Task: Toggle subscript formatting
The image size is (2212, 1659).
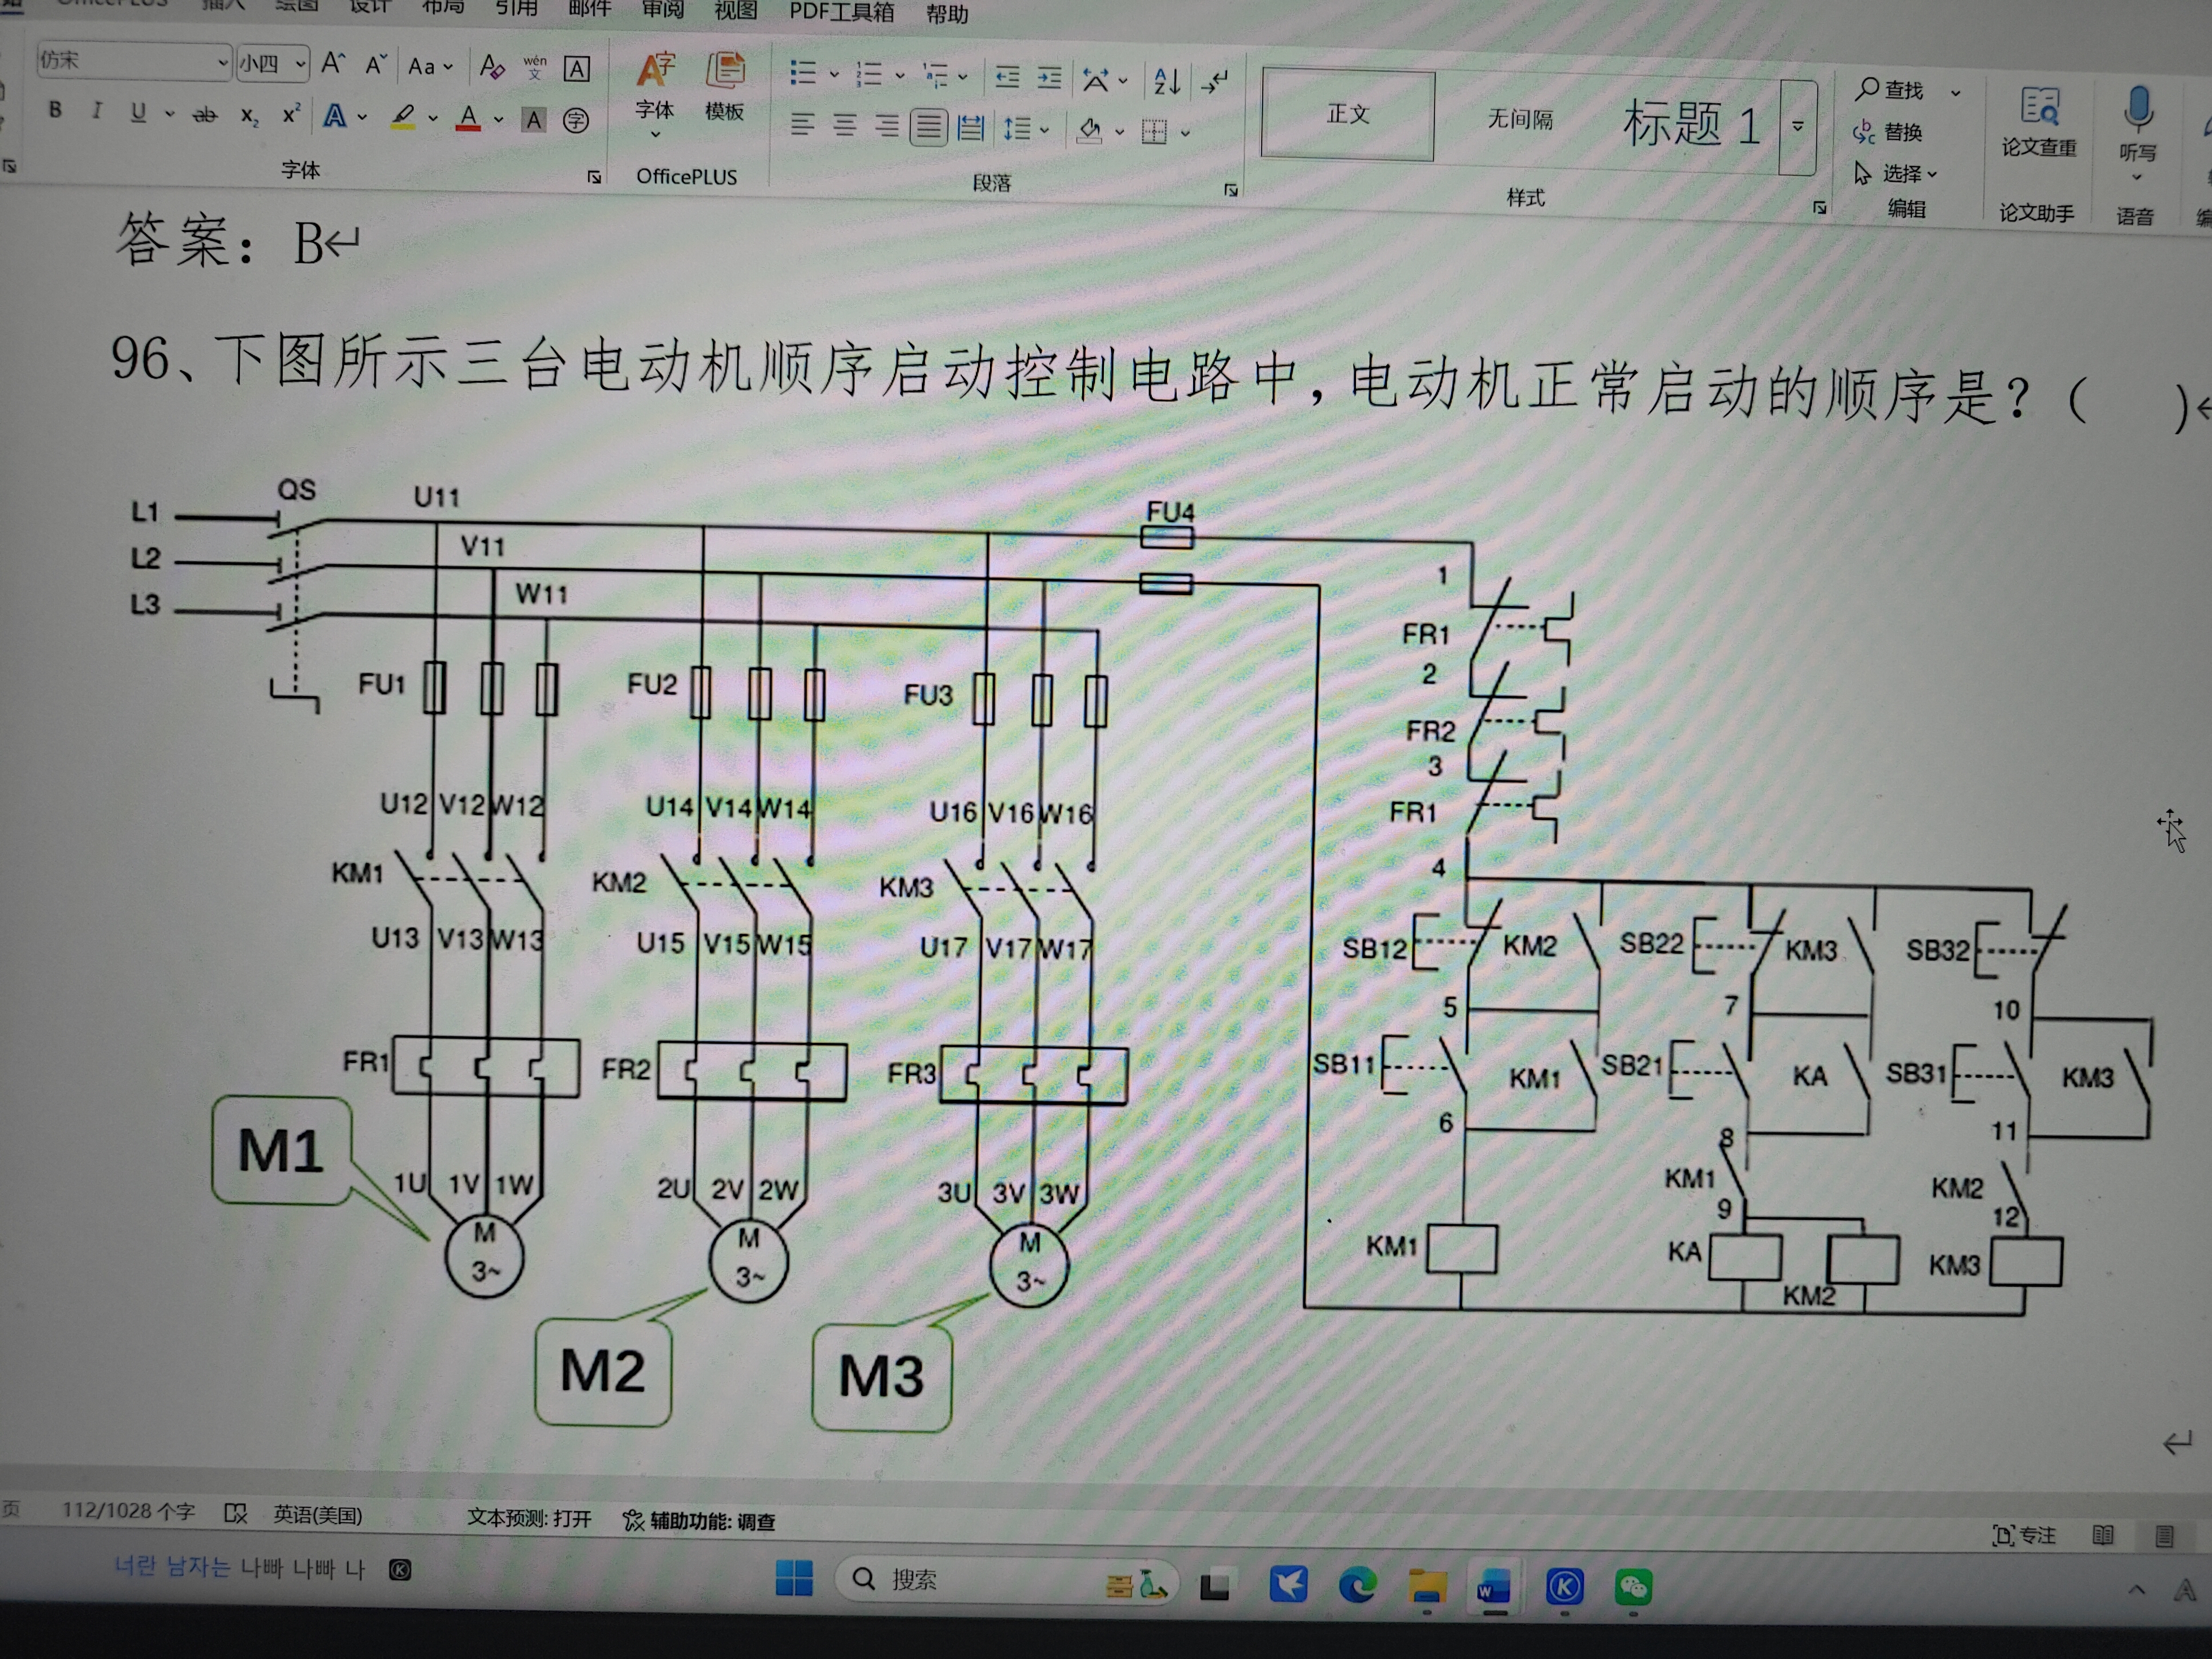Action: (249, 116)
